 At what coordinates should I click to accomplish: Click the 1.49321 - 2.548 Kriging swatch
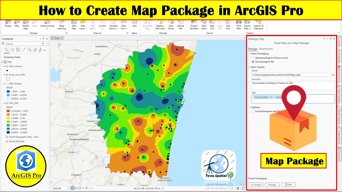pos(8,91)
